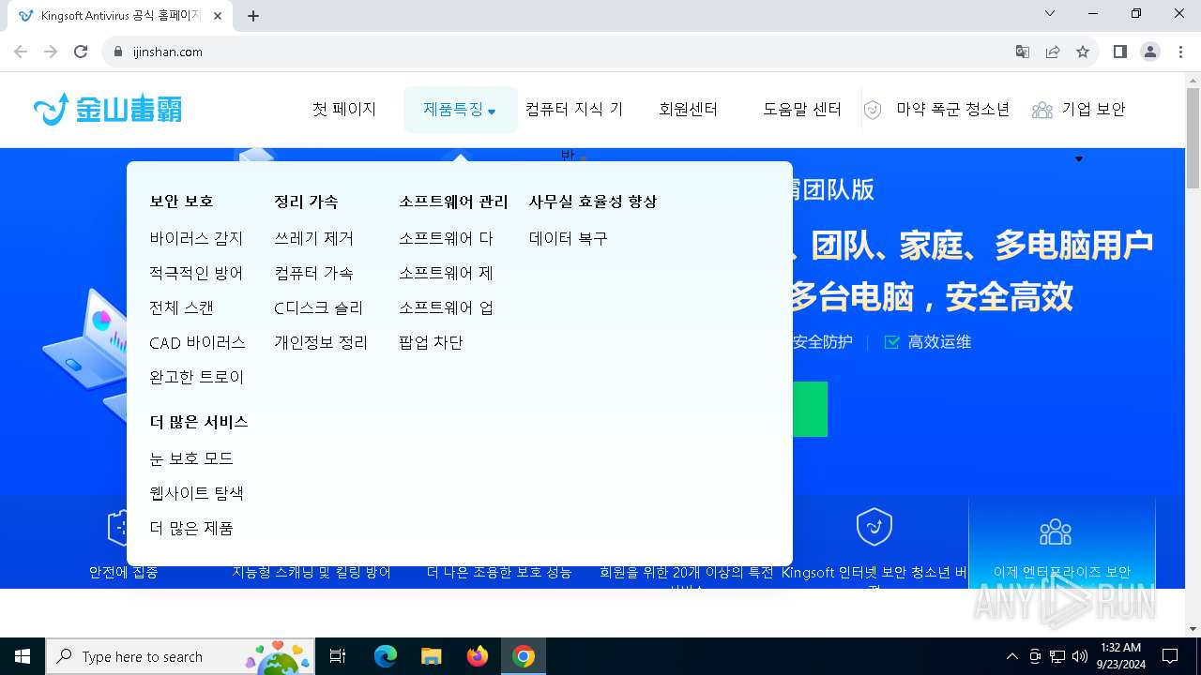Click the shield icon beside 마약 폭군 청소년
This screenshot has height=675, width=1201.
click(x=873, y=110)
